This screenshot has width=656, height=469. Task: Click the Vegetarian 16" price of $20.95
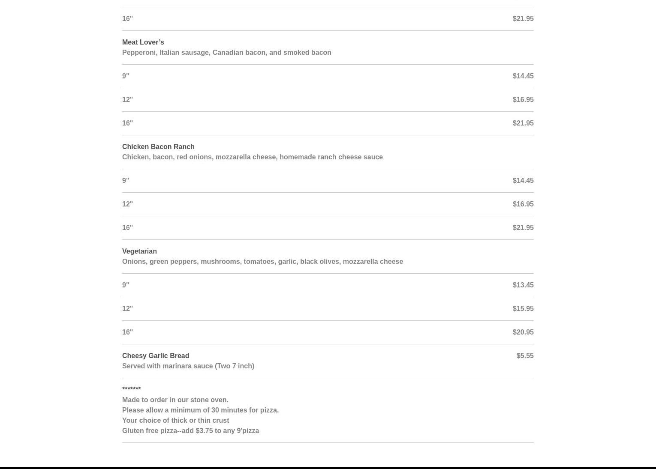(x=523, y=332)
